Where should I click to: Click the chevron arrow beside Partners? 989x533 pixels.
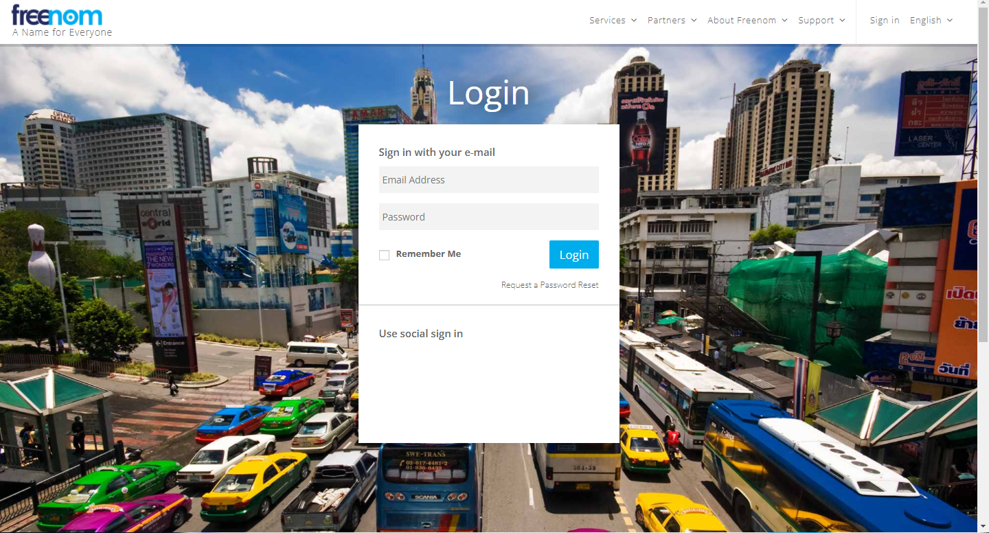point(694,21)
